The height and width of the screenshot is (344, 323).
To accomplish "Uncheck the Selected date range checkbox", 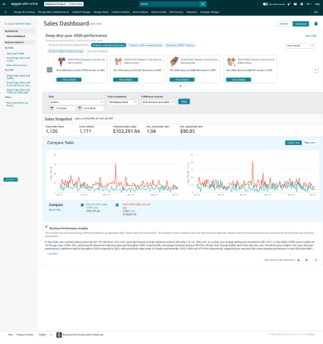I will 82,205.
